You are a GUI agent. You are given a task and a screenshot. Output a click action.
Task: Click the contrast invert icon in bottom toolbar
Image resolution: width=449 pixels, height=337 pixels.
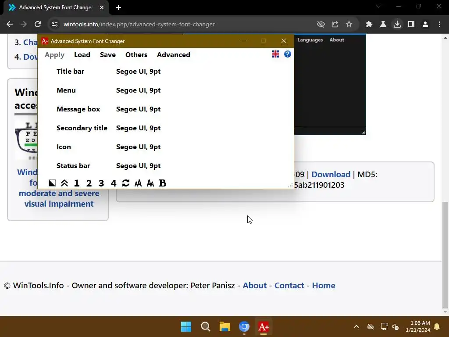coord(52,183)
